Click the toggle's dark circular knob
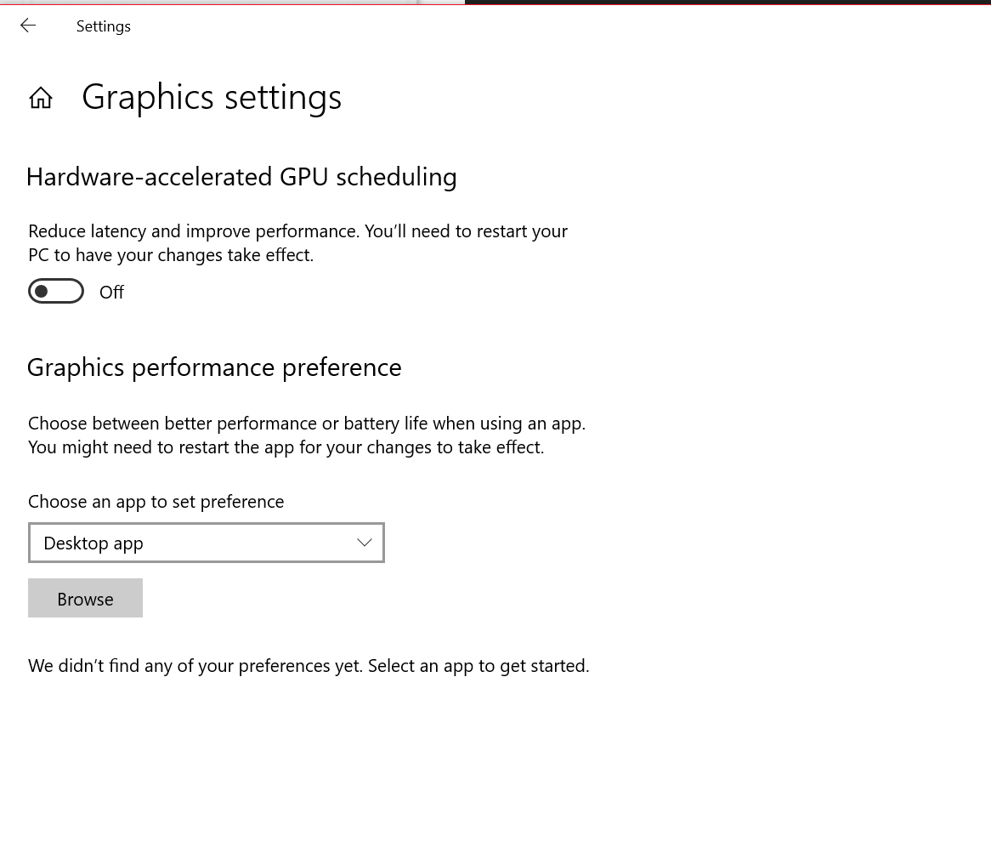Image resolution: width=991 pixels, height=842 pixels. point(42,292)
